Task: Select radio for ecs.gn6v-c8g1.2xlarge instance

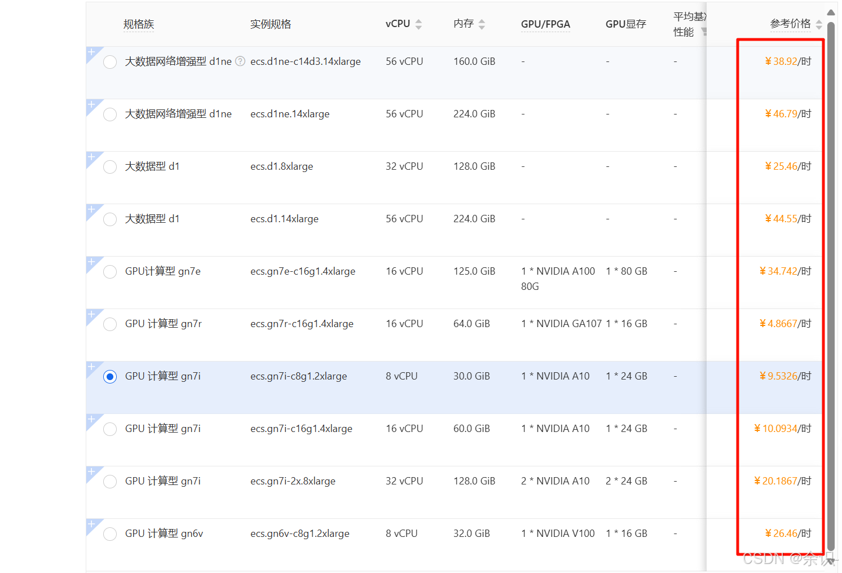Action: (110, 534)
